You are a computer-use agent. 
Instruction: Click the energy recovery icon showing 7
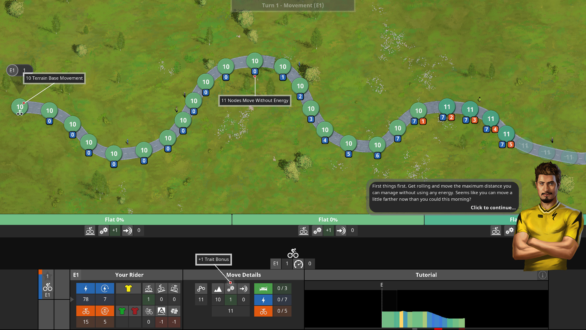point(105,288)
